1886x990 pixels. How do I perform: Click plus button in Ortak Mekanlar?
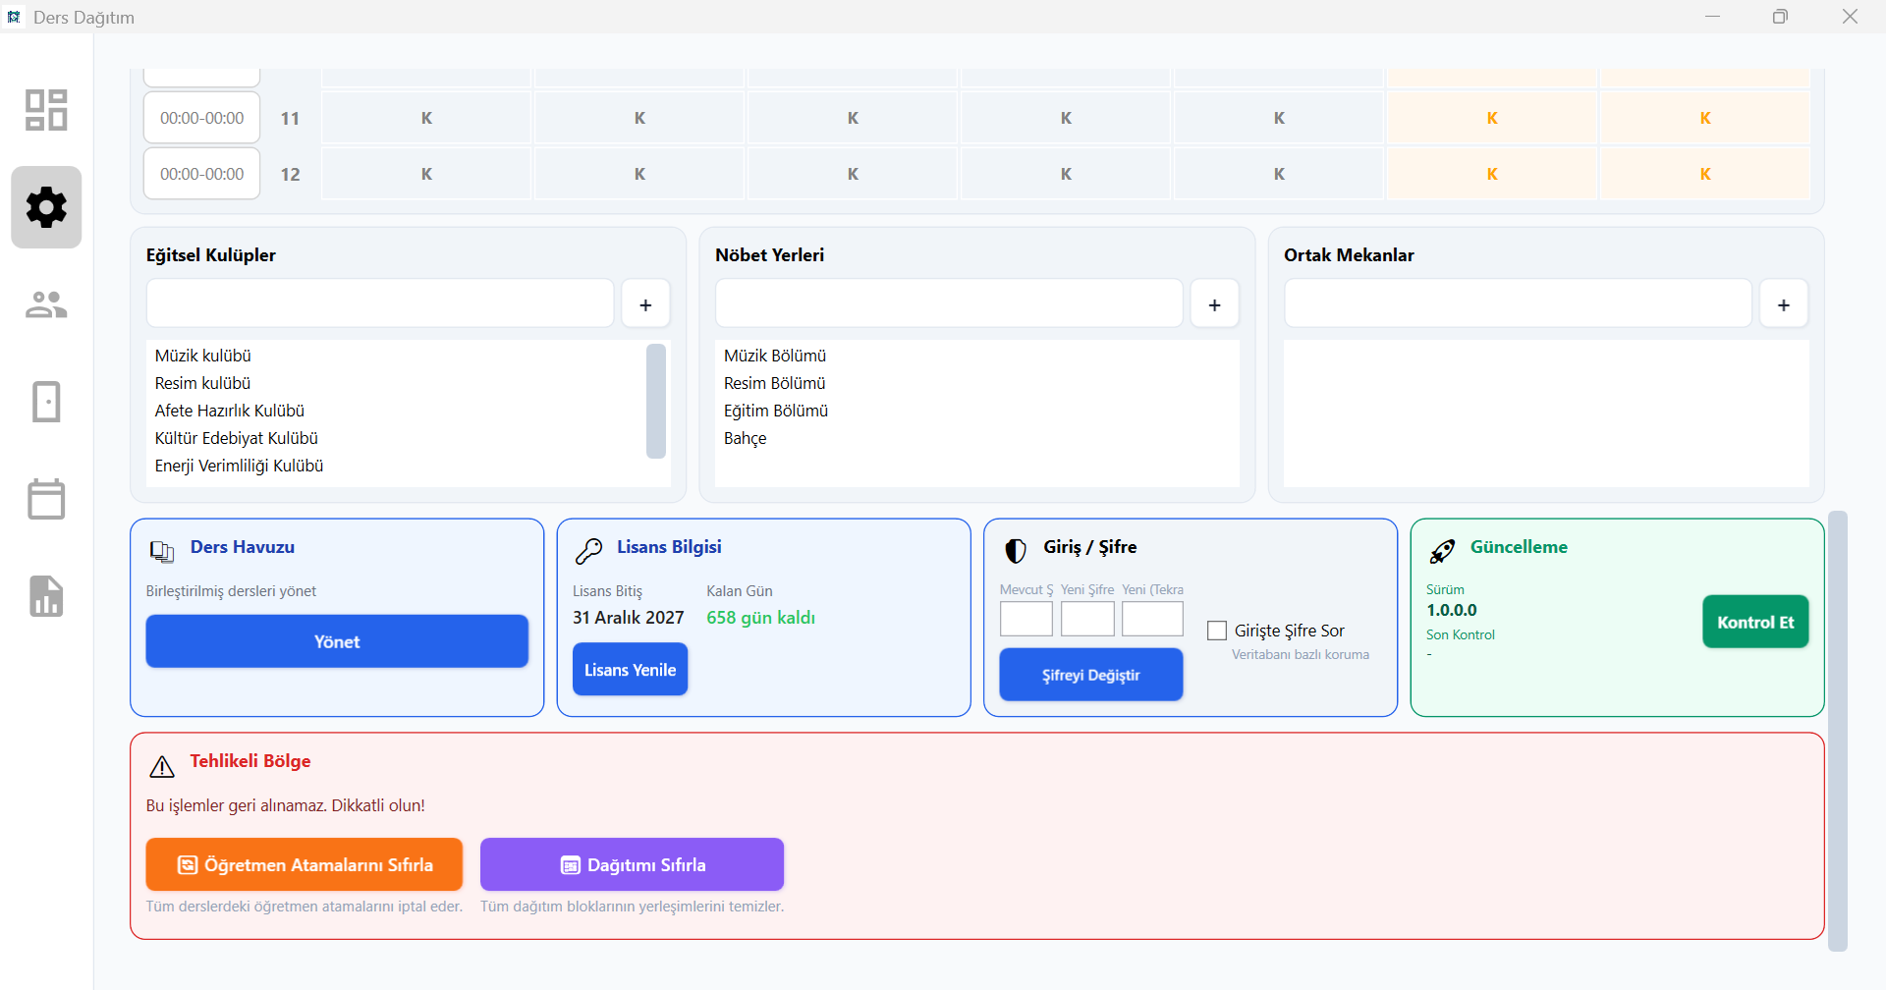click(1783, 304)
